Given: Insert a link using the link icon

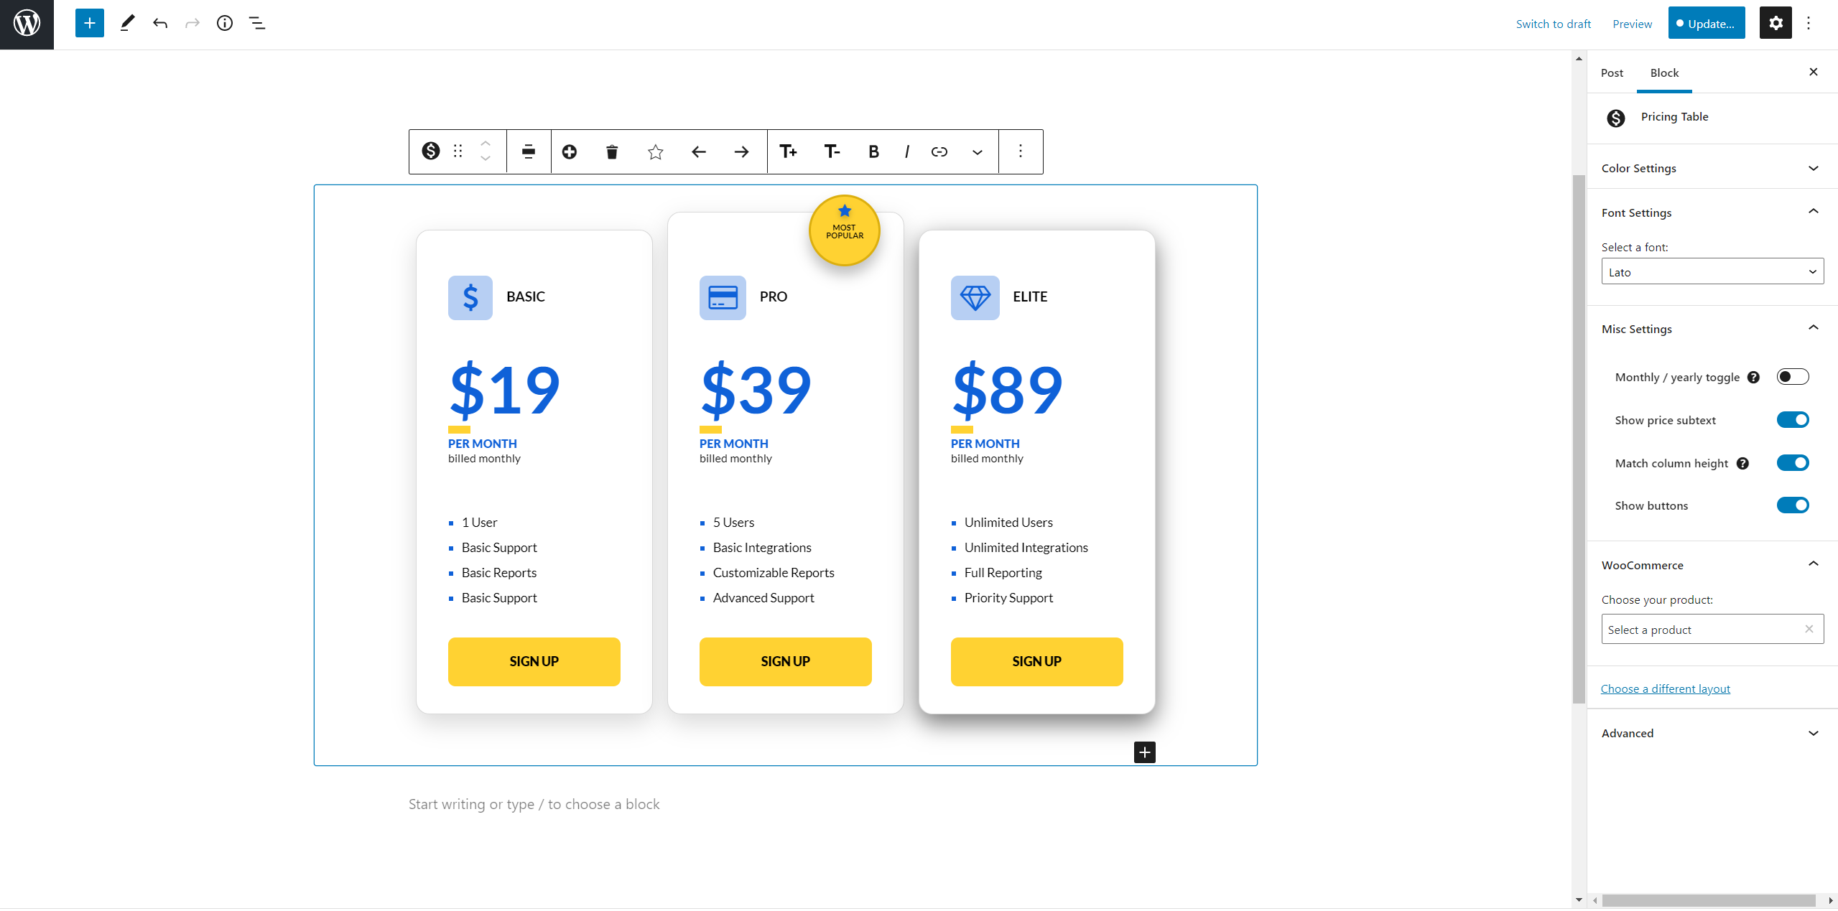Looking at the screenshot, I should [x=939, y=151].
